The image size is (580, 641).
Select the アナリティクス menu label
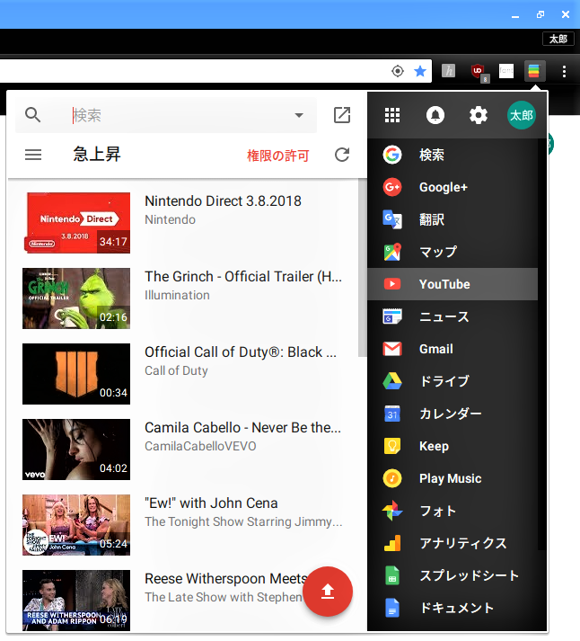(x=463, y=543)
